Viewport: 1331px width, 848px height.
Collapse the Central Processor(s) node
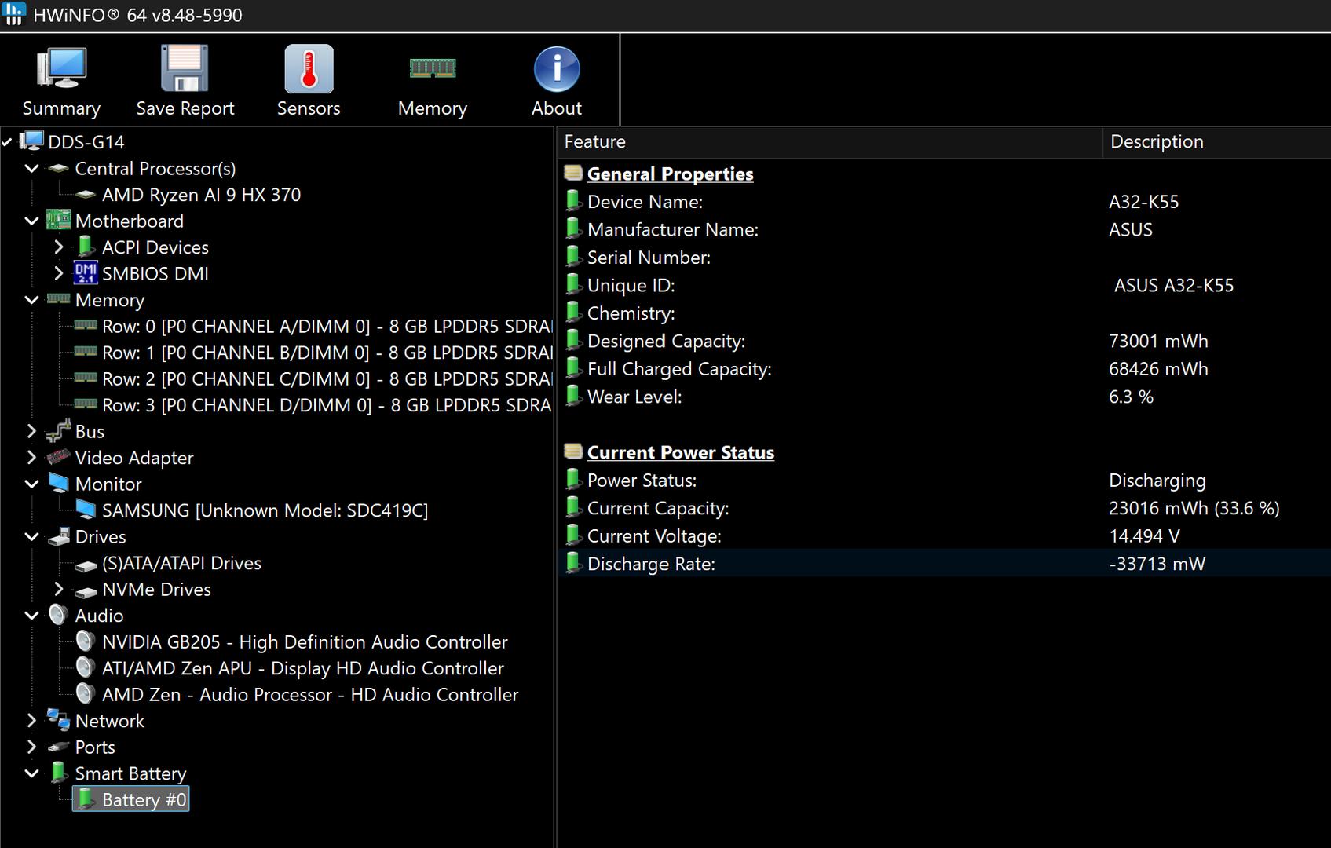pyautogui.click(x=31, y=168)
